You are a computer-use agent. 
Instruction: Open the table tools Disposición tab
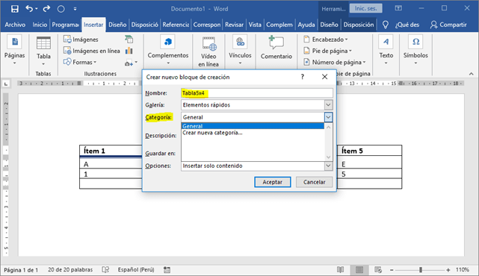359,25
